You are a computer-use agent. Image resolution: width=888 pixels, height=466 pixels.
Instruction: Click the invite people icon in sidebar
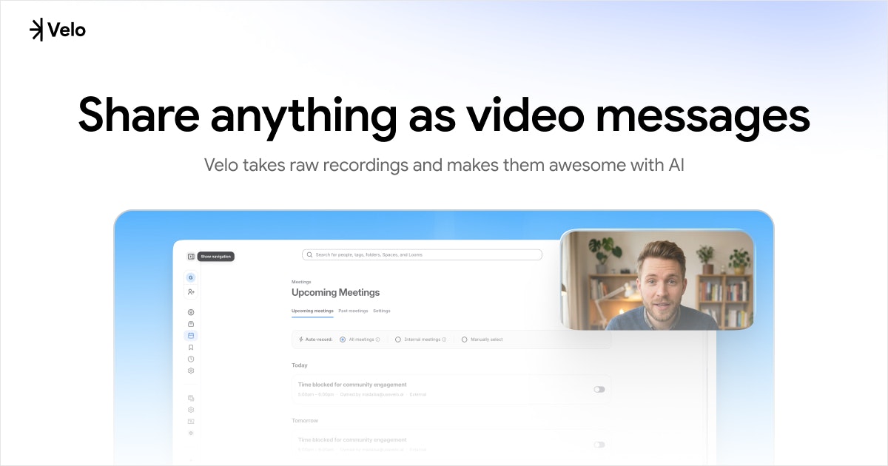coord(191,292)
